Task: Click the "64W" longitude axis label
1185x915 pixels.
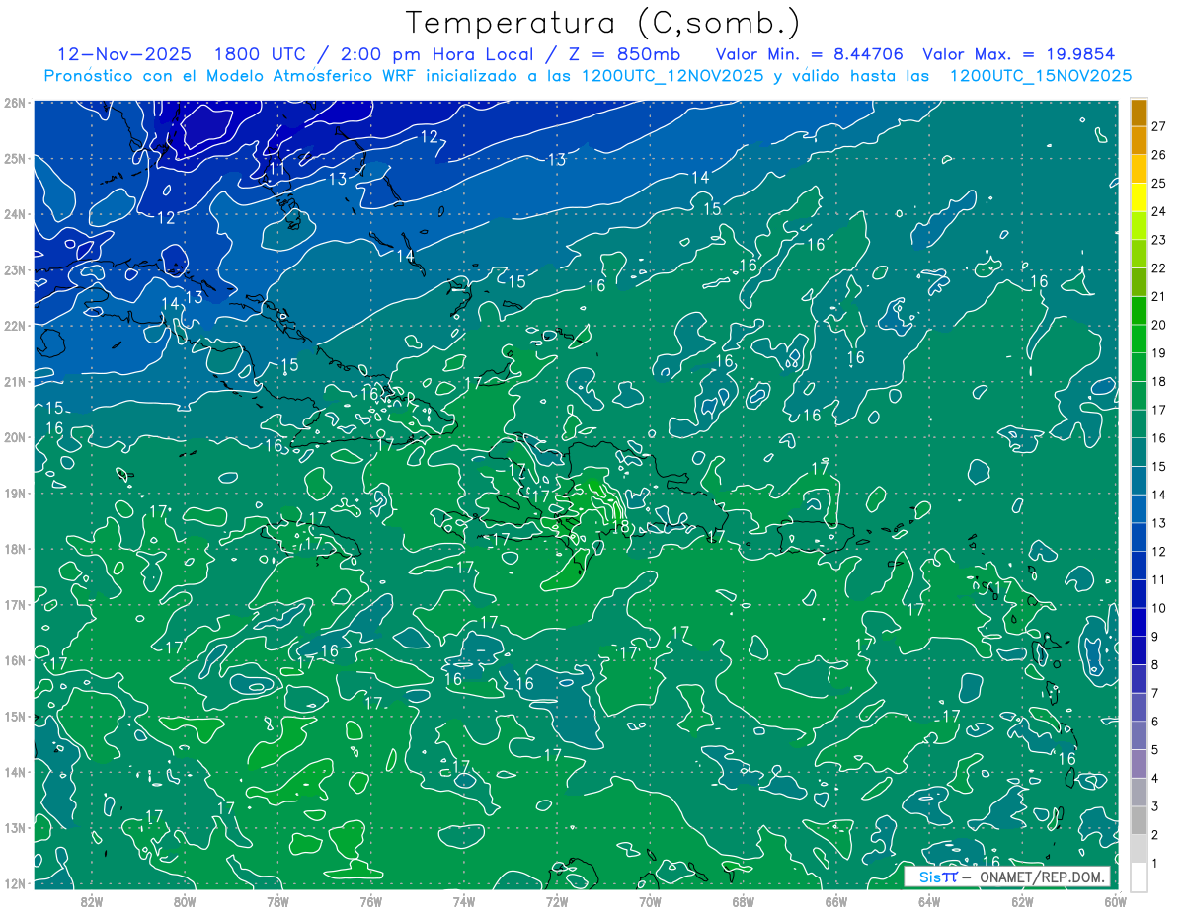Action: coord(929,901)
